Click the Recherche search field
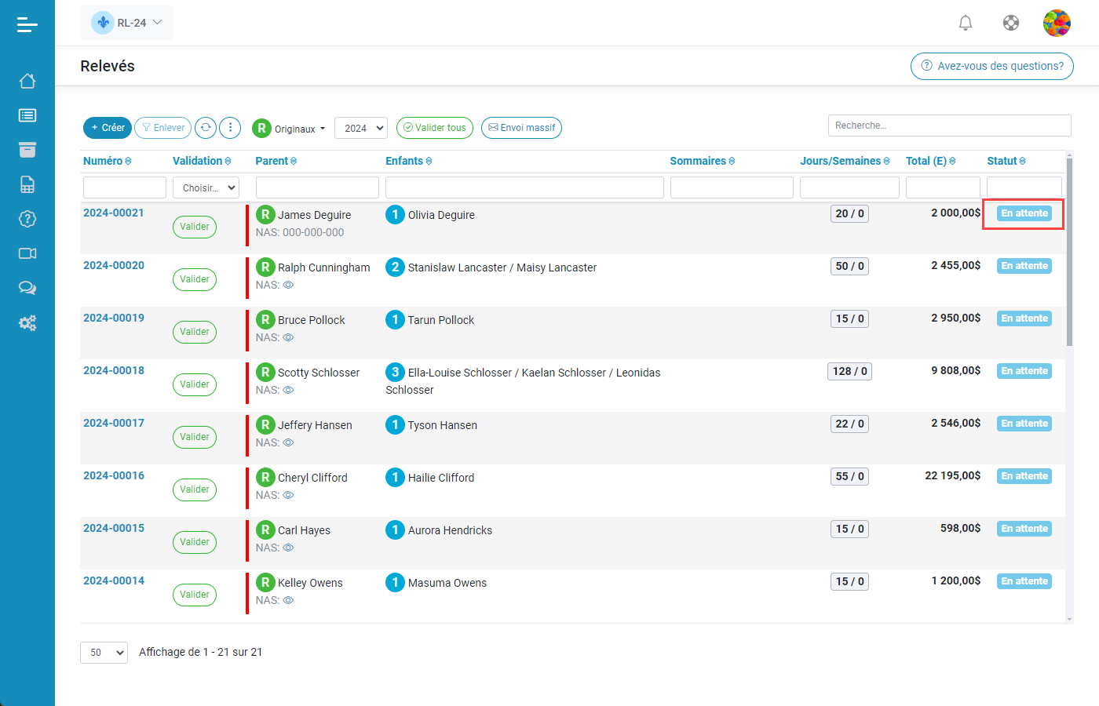 949,126
